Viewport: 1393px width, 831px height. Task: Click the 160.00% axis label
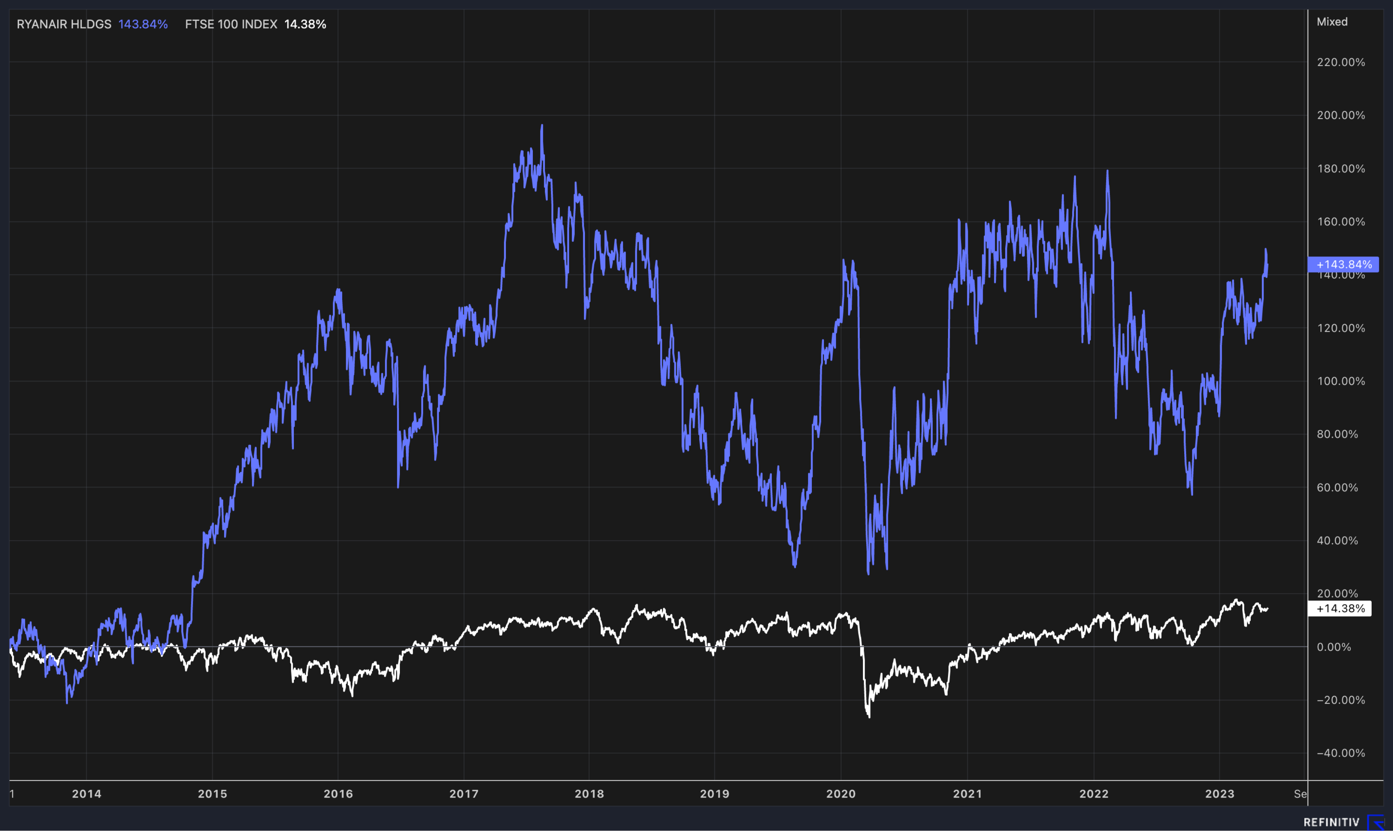(1341, 222)
